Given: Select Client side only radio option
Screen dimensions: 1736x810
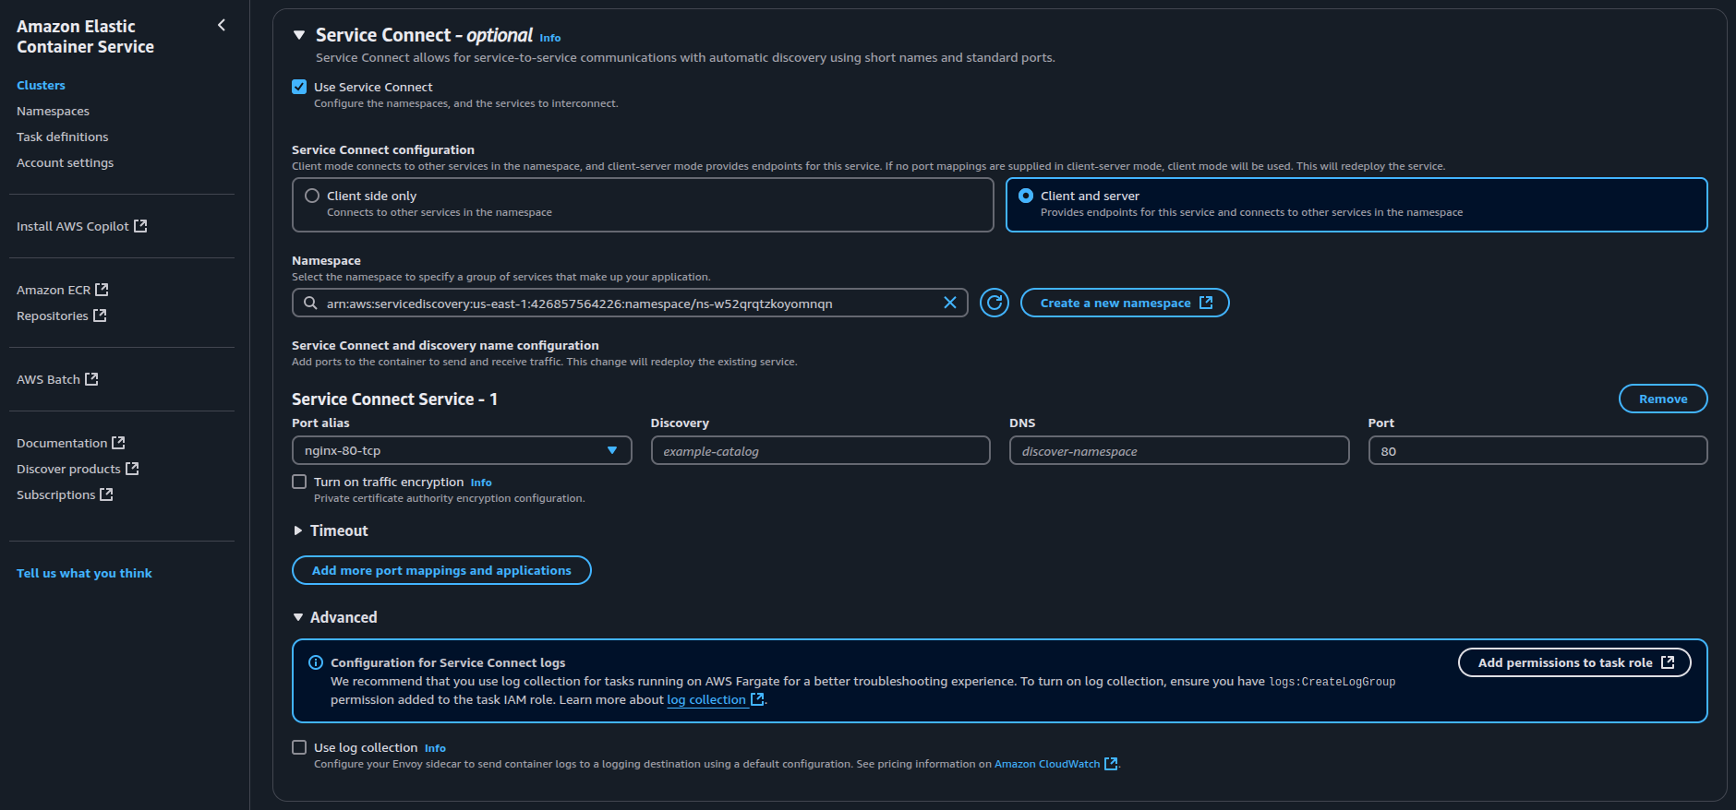Looking at the screenshot, I should coord(312,196).
